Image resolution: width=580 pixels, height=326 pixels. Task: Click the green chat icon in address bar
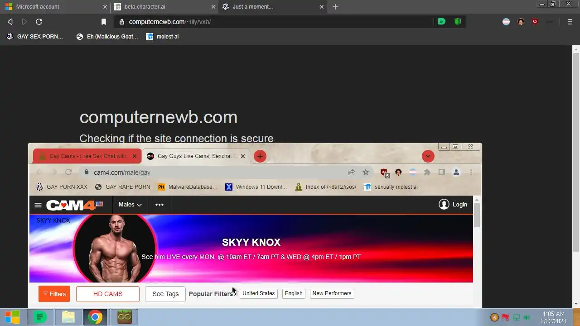tap(442, 21)
